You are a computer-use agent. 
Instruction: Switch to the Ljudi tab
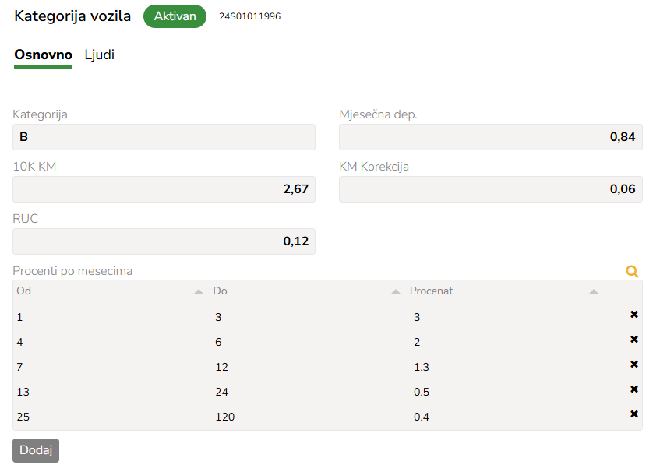pyautogui.click(x=100, y=55)
